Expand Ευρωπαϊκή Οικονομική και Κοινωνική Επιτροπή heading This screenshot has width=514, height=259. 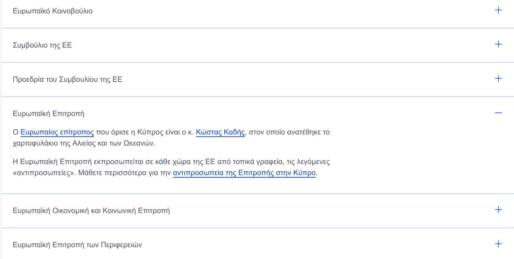tap(91, 210)
